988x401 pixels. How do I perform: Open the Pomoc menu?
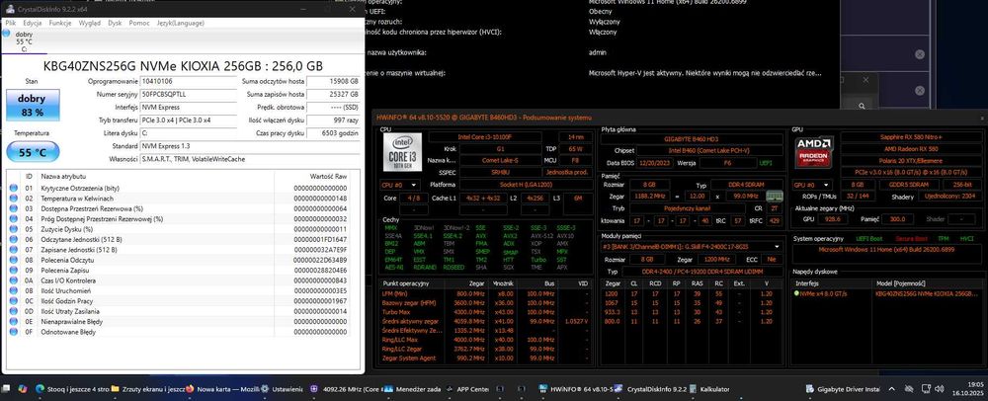click(139, 23)
